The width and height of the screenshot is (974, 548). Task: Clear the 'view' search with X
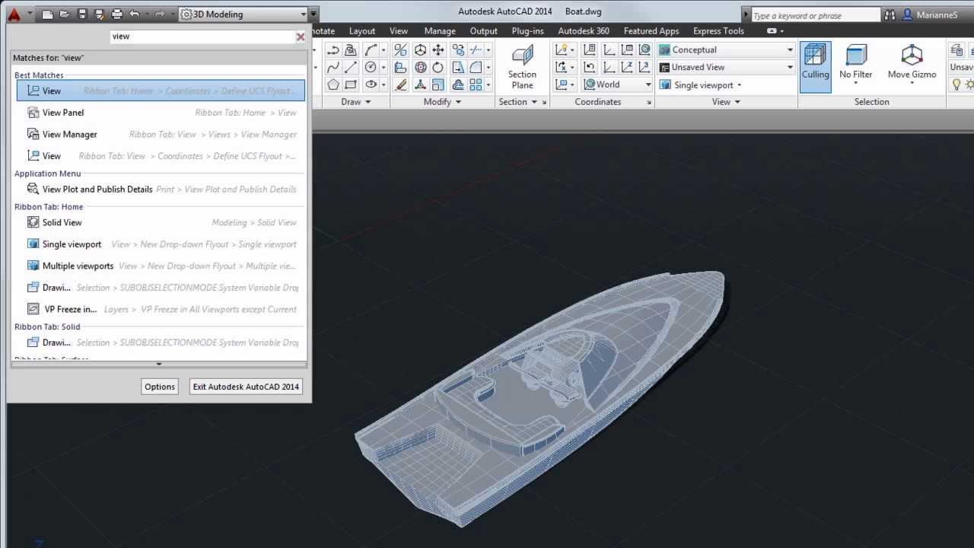pos(301,37)
